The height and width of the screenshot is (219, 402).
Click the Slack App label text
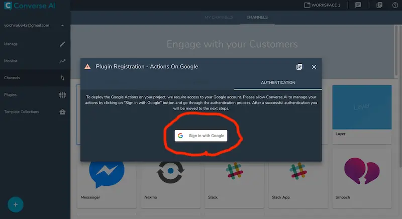[281, 197]
